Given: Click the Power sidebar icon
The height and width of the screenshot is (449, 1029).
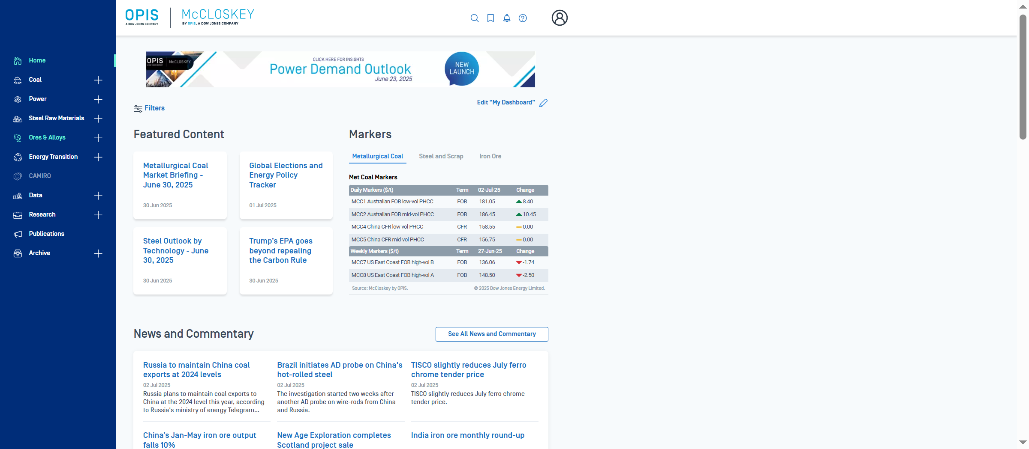Looking at the screenshot, I should click(18, 99).
